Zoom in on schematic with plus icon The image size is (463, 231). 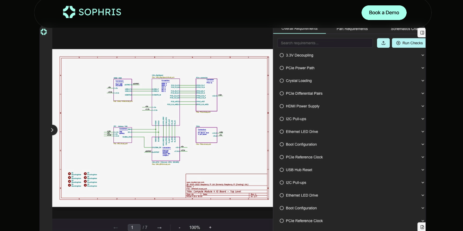point(210,228)
